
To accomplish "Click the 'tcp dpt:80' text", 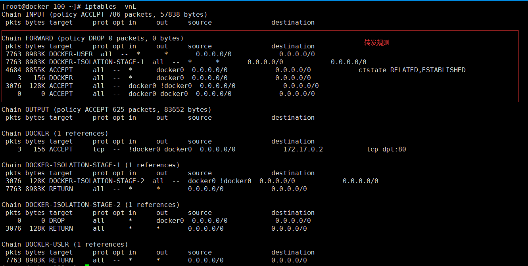I will point(386,149).
